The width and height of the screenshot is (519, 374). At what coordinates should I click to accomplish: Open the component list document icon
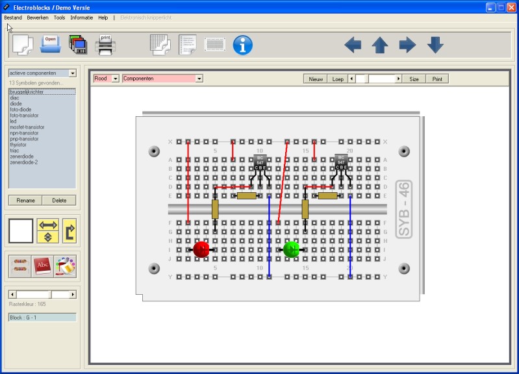[187, 45]
